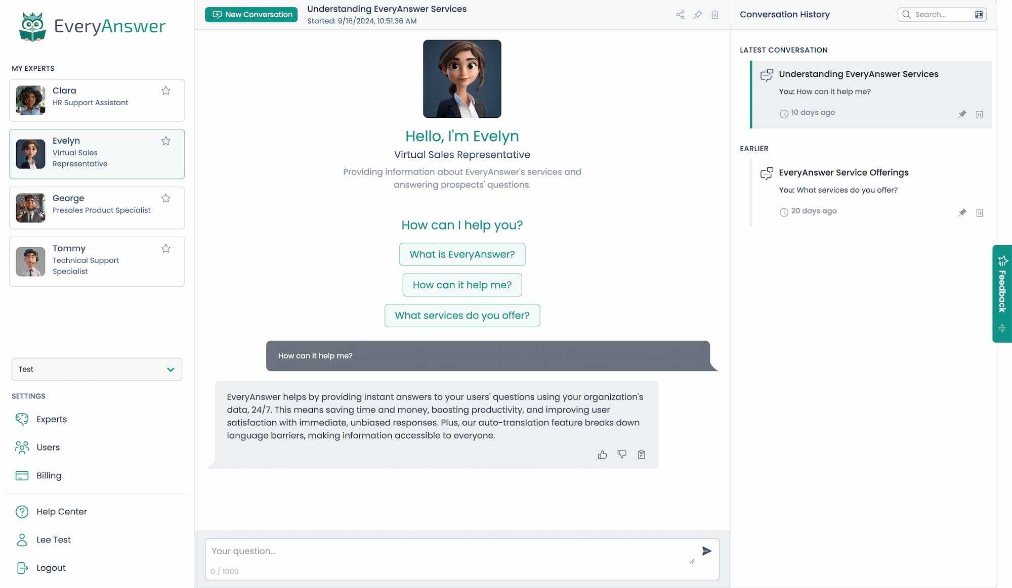Start a New Conversation

(x=251, y=14)
